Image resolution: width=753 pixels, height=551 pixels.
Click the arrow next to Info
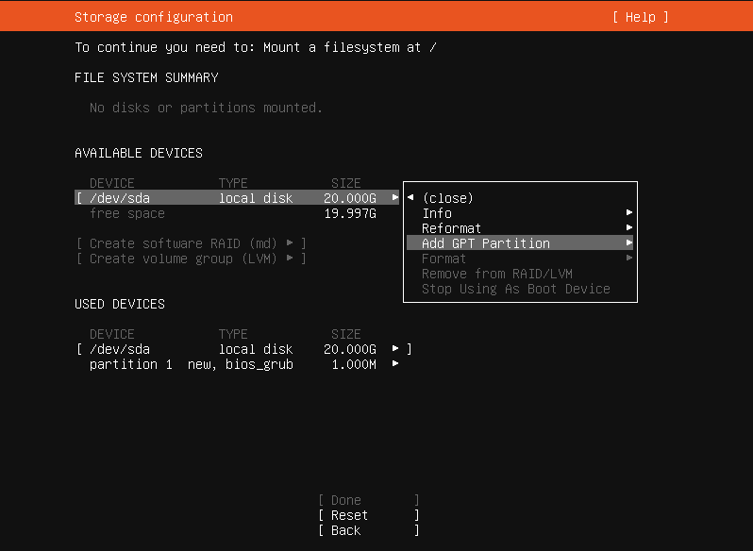click(x=629, y=212)
